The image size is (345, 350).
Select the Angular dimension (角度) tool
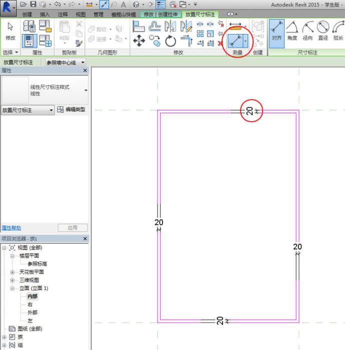coord(292,30)
